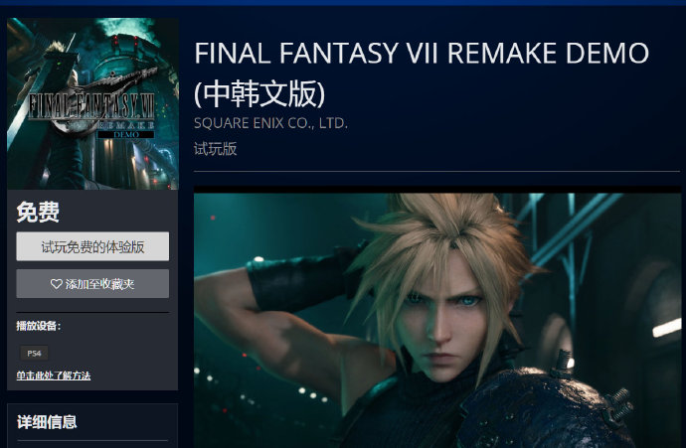The image size is (686, 448).
Task: Click the 免费 price label
Action: tap(38, 212)
